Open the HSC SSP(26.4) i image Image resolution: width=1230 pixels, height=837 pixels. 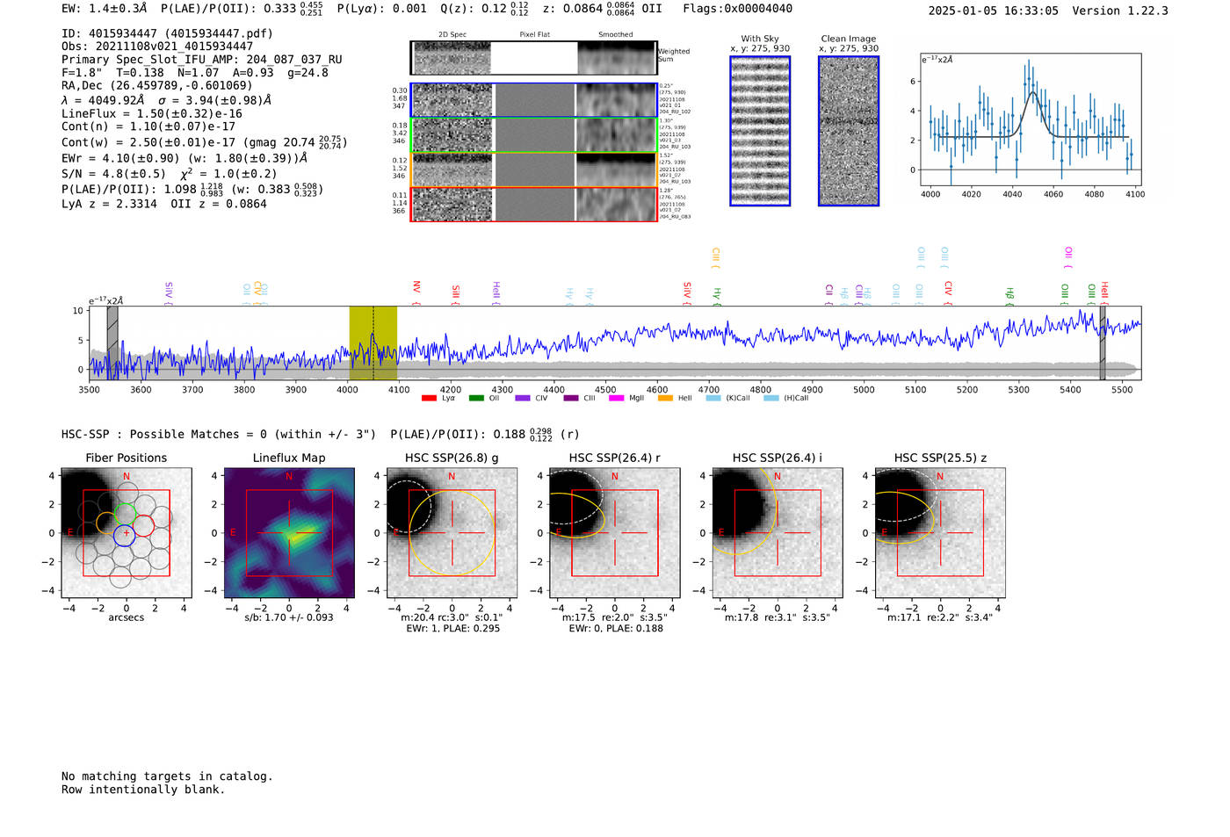(778, 533)
